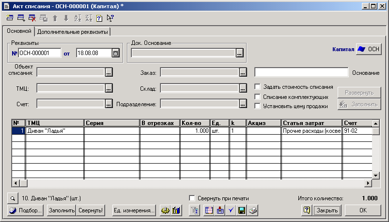Click the Ед. измерения button
This screenshot has width=389, height=222.
click(x=134, y=210)
